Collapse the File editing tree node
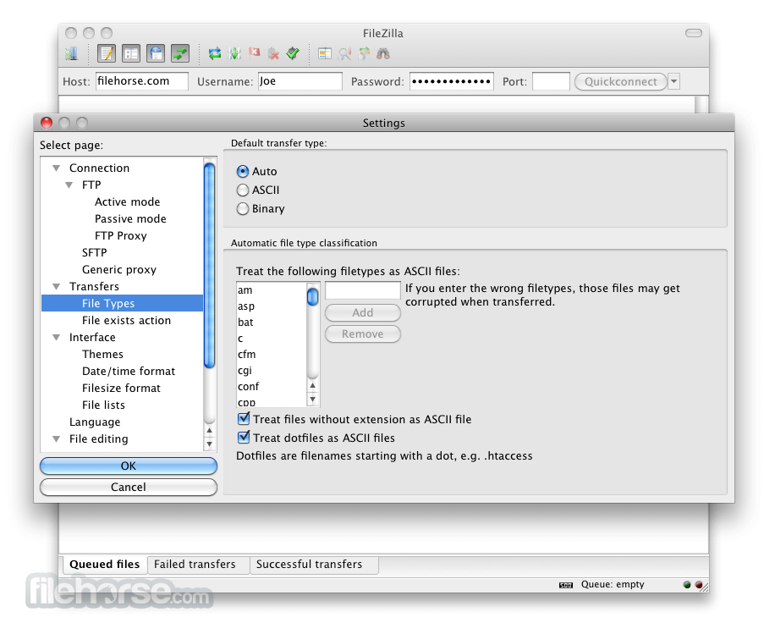This screenshot has height=634, width=775. [x=57, y=439]
